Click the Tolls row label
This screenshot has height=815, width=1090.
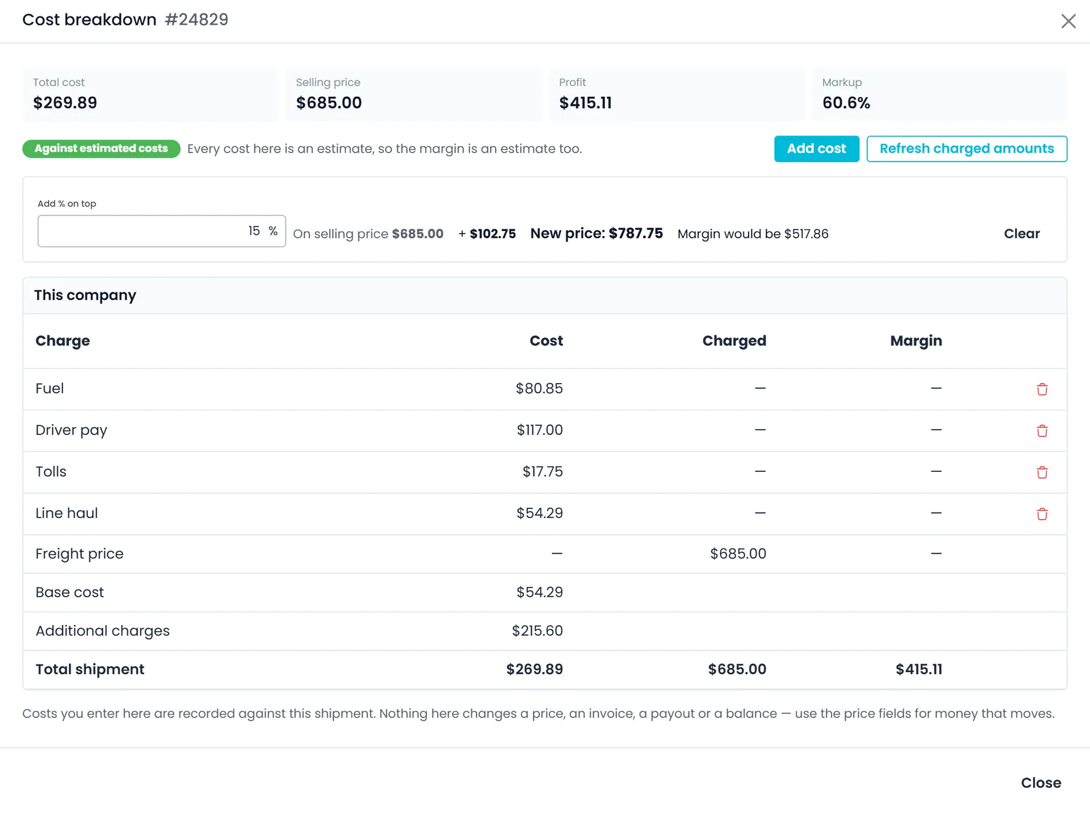pyautogui.click(x=51, y=472)
